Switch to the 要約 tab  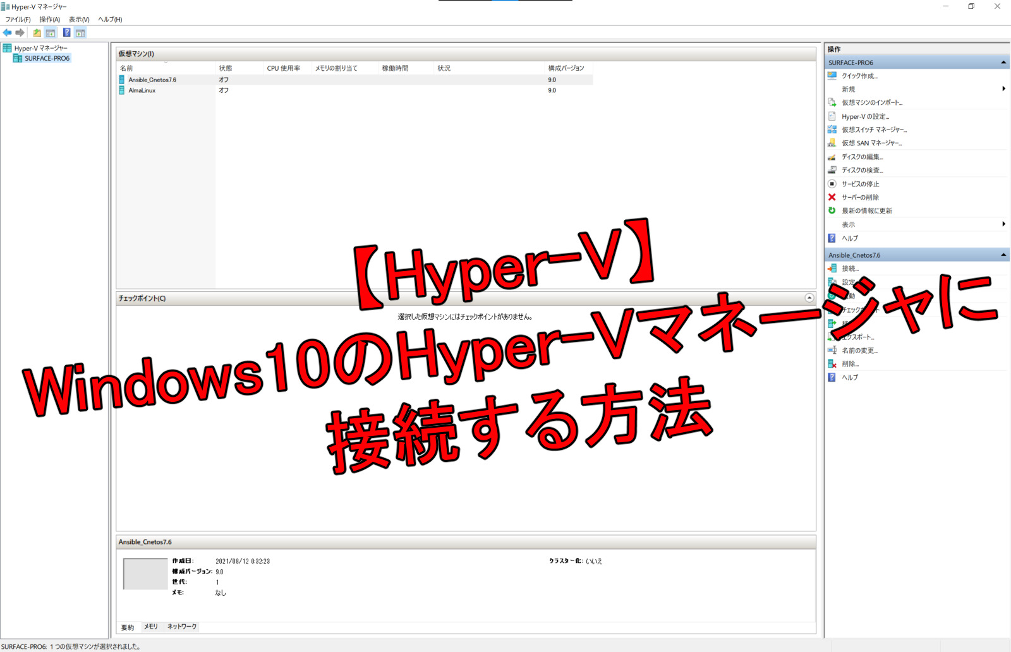click(128, 627)
